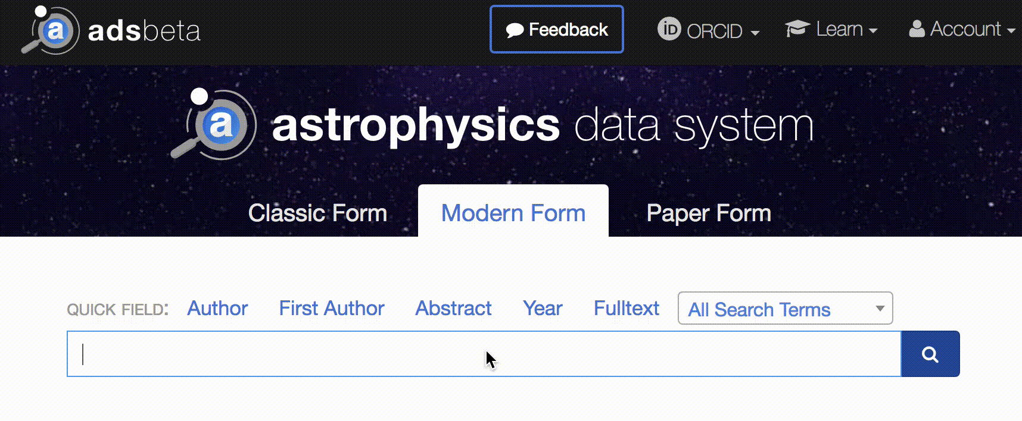Open the All Search Terms dropdown

tap(785, 309)
